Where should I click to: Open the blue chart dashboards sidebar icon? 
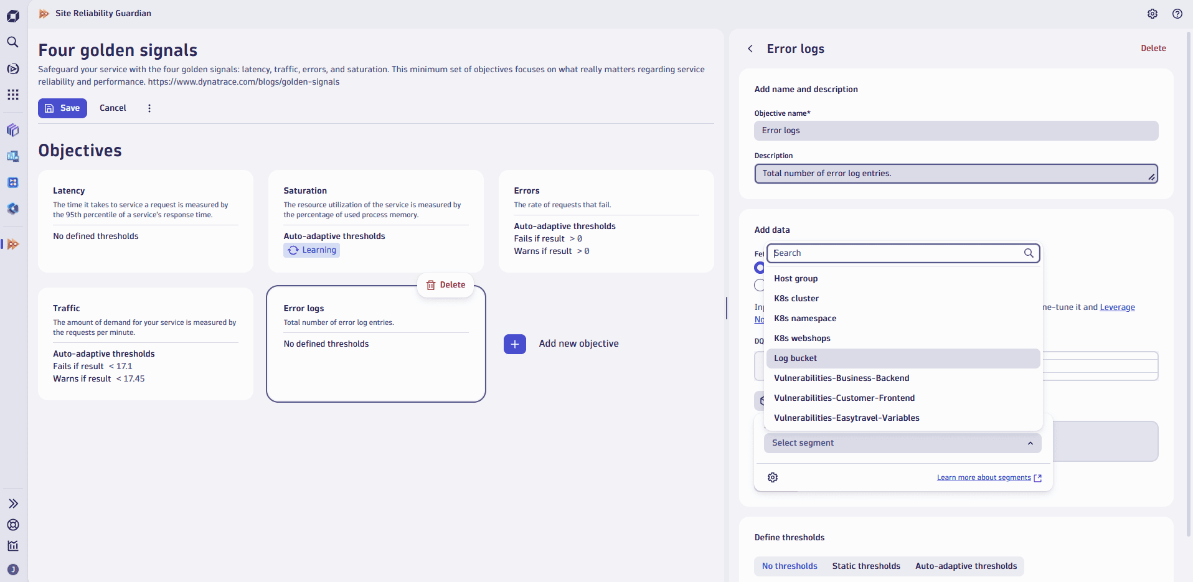coord(12,156)
